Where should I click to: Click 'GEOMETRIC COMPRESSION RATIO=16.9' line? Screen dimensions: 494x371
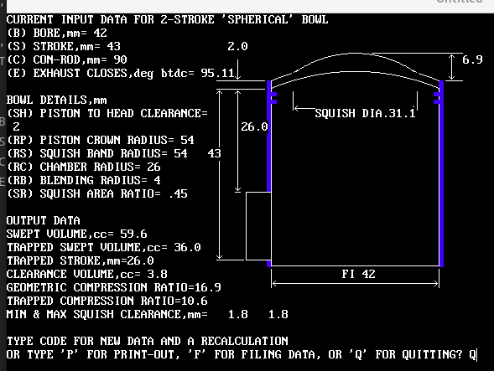coord(114,287)
